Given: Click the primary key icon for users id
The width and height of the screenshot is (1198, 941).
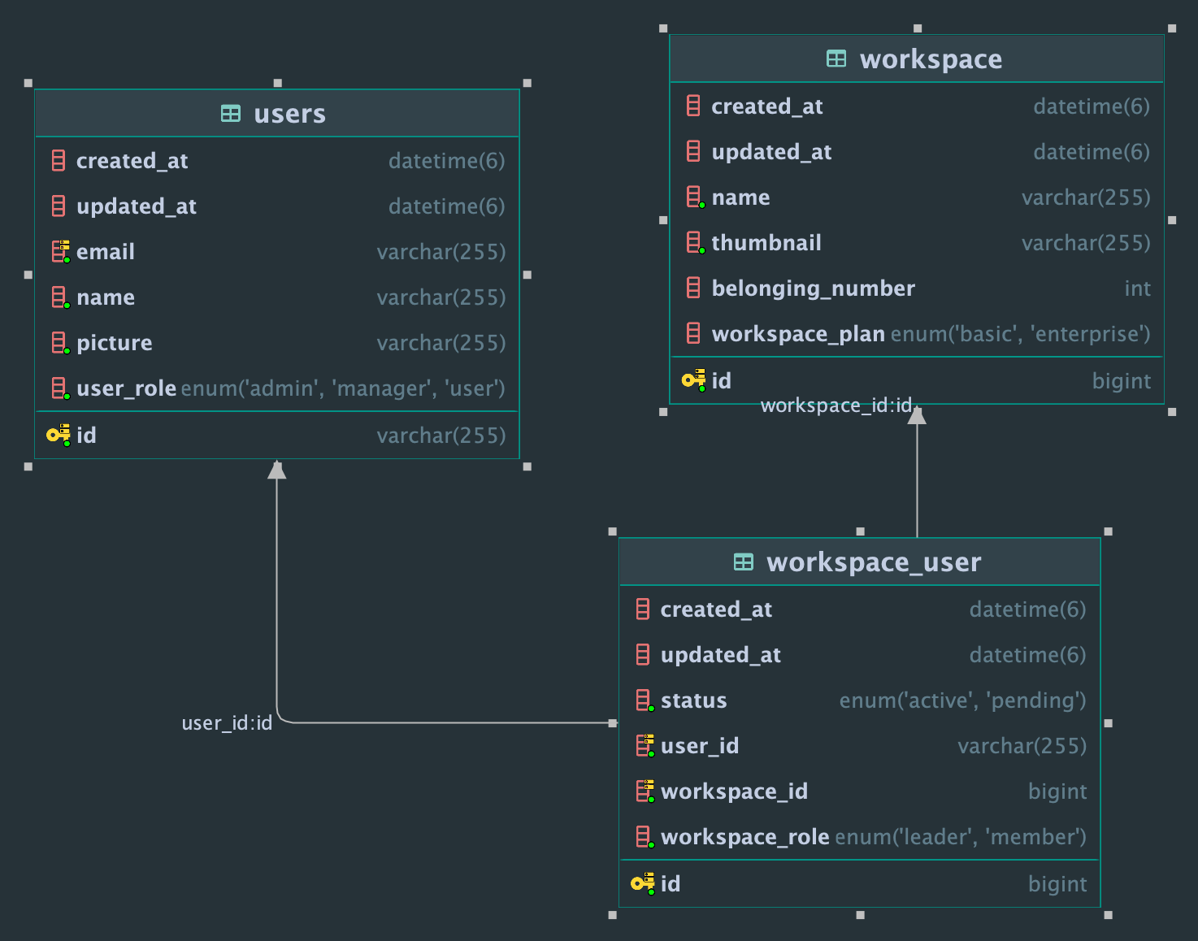Looking at the screenshot, I should click(59, 435).
